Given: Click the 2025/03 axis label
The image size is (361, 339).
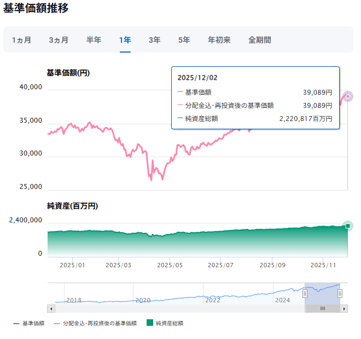Looking at the screenshot, I should 118,265.
